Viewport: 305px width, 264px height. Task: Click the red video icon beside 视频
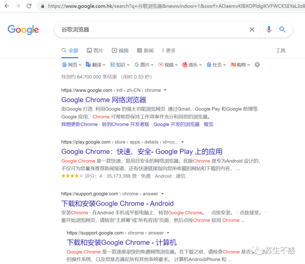coord(161,65)
